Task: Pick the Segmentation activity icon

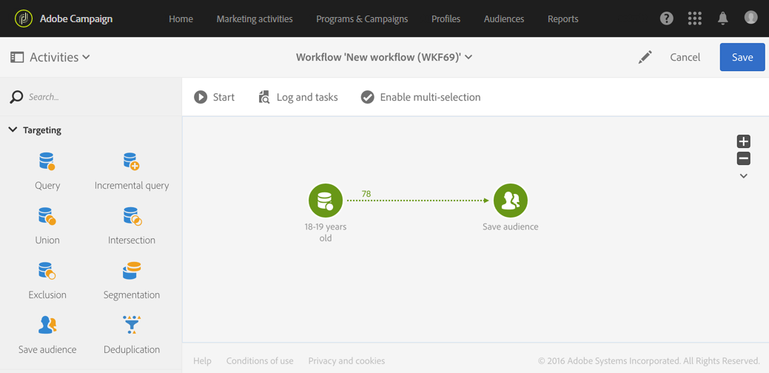Action: pyautogui.click(x=132, y=271)
